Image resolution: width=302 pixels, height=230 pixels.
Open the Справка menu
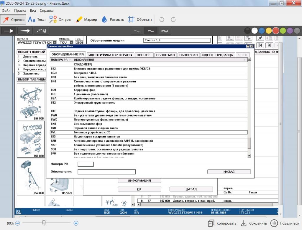[47, 11]
